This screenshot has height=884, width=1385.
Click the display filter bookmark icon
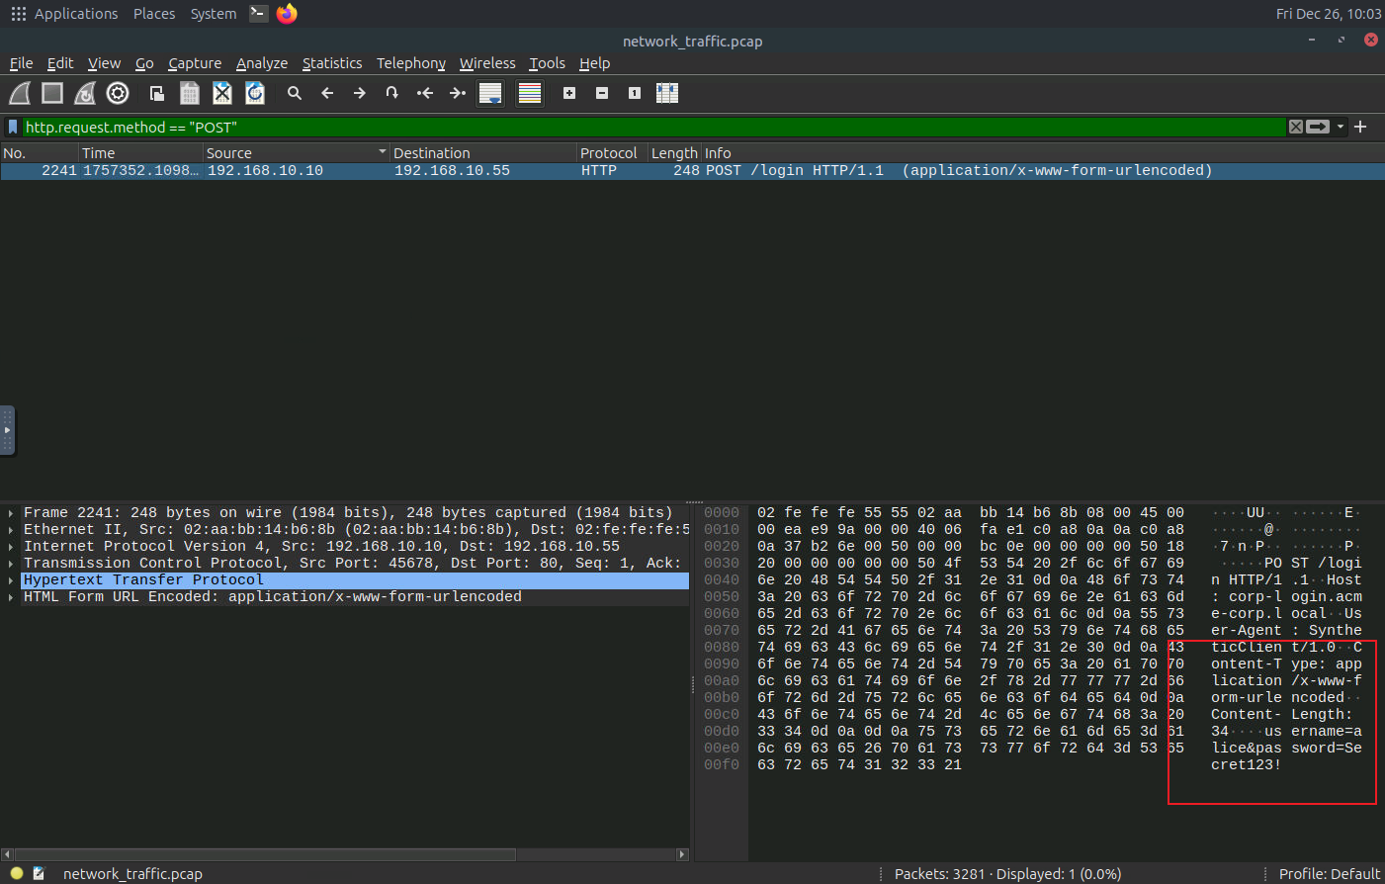[13, 127]
